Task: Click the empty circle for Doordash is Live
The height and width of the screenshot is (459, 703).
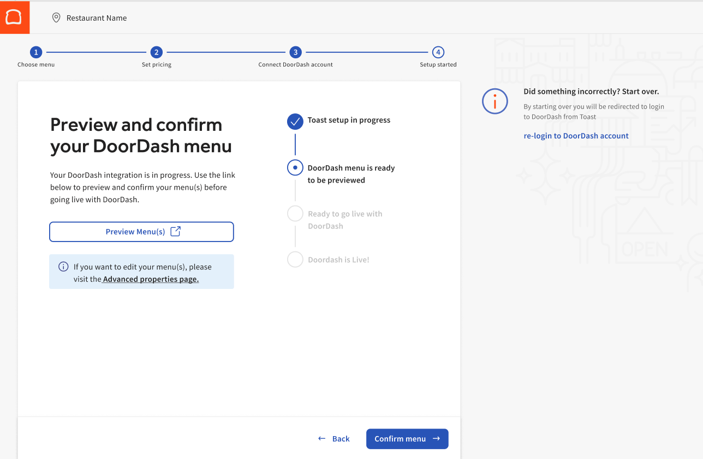Action: (x=295, y=259)
